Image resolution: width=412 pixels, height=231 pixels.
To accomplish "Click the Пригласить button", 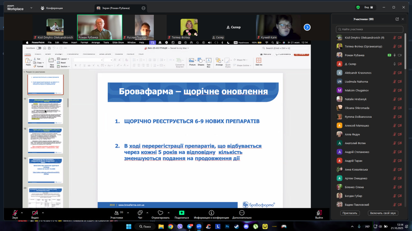I will coord(350,213).
